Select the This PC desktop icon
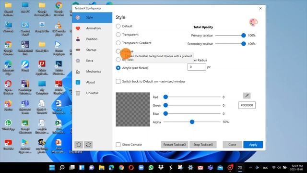Viewport: 307px width, 173px height. [x=25, y=8]
